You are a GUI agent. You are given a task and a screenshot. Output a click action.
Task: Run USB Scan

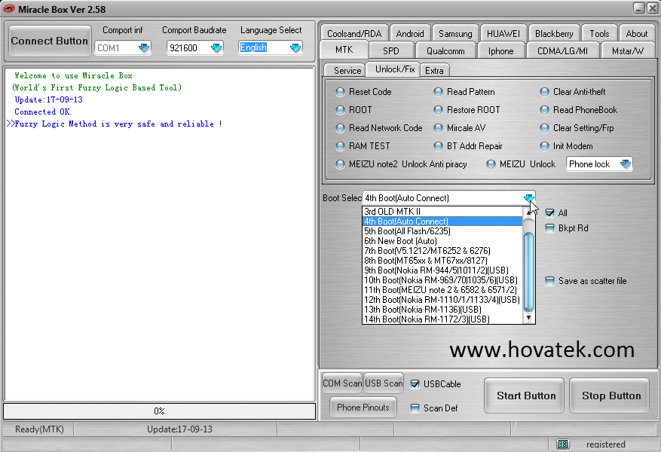click(x=384, y=383)
